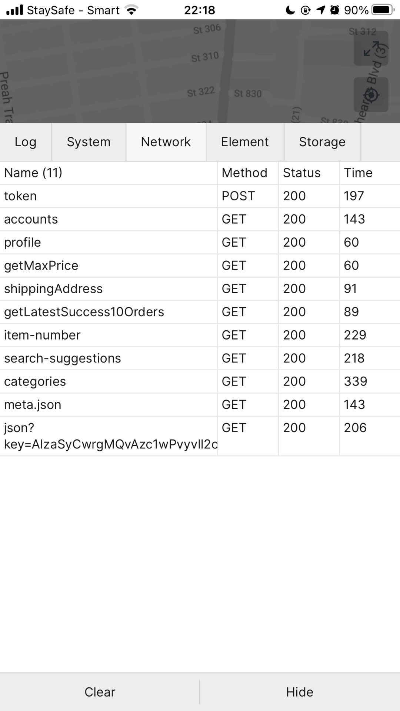Image resolution: width=400 pixels, height=711 pixels.
Task: Tap the location arrow status icon
Action: tap(320, 10)
